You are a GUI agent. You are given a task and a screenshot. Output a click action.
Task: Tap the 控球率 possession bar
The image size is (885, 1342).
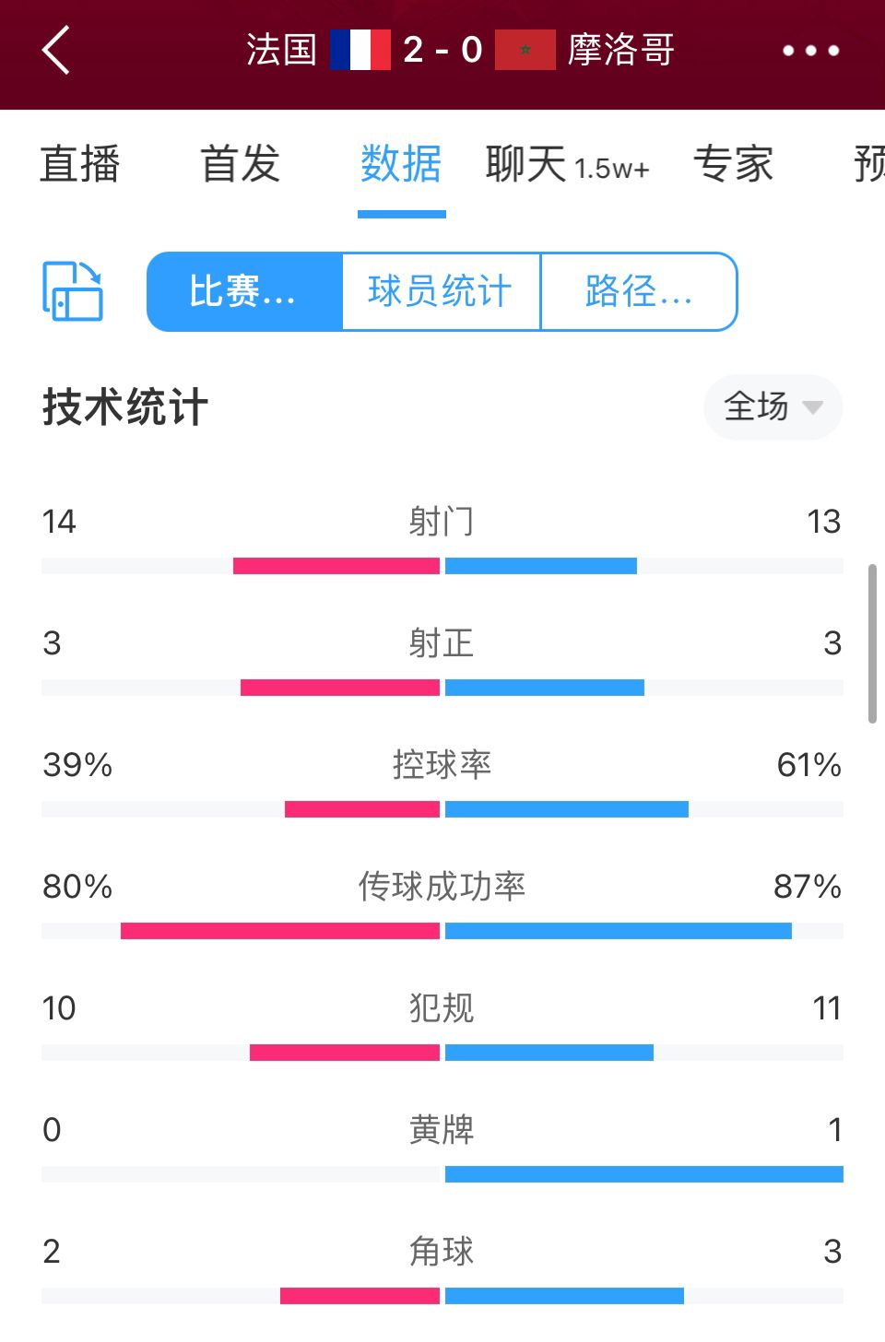pyautogui.click(x=442, y=809)
